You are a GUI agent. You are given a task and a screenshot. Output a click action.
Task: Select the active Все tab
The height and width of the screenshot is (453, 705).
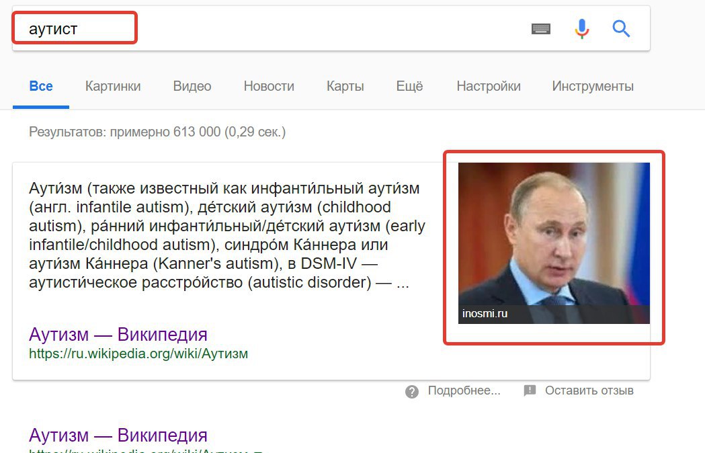(41, 86)
